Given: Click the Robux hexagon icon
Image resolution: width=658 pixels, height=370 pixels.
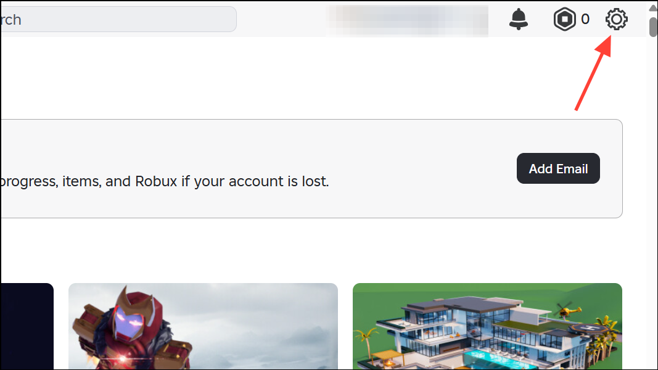Looking at the screenshot, I should [x=564, y=19].
